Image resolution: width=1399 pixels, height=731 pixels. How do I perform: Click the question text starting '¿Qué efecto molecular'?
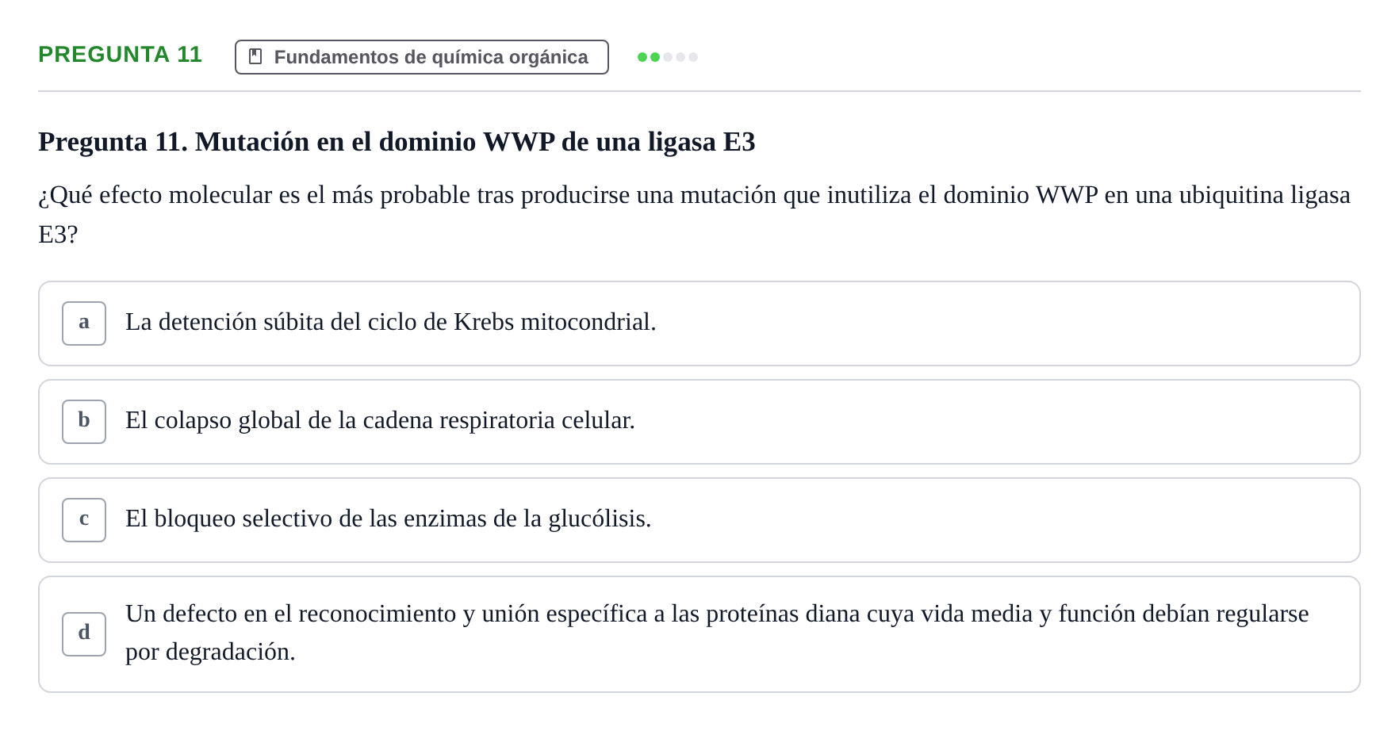[x=695, y=215]
